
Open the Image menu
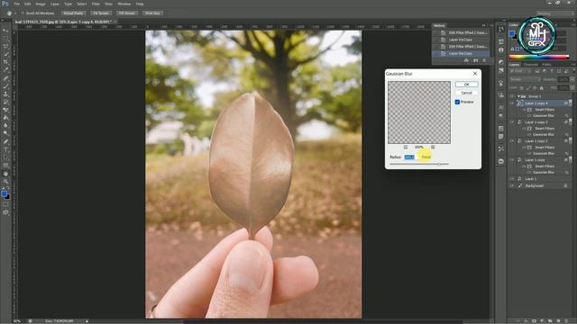(x=41, y=4)
